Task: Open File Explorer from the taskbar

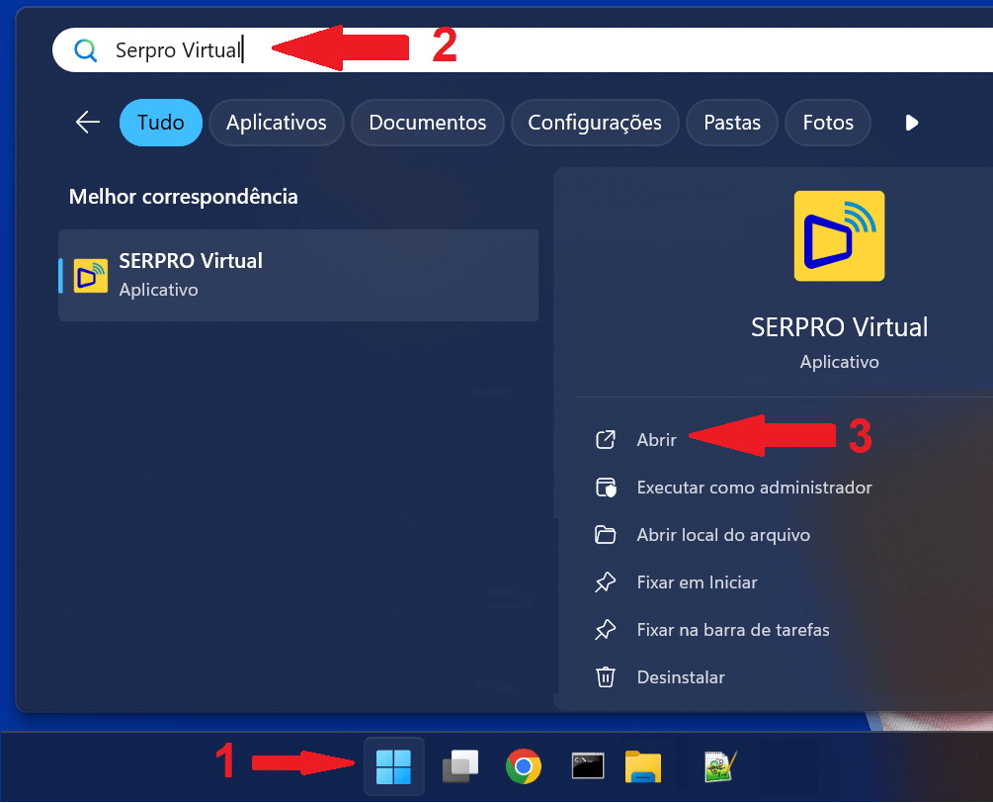Action: pos(643,766)
